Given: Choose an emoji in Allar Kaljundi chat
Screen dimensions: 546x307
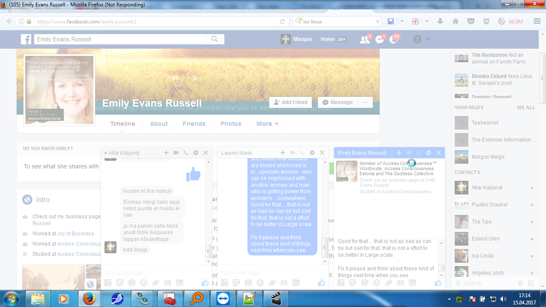Looking at the screenshot, I should pos(144,283).
